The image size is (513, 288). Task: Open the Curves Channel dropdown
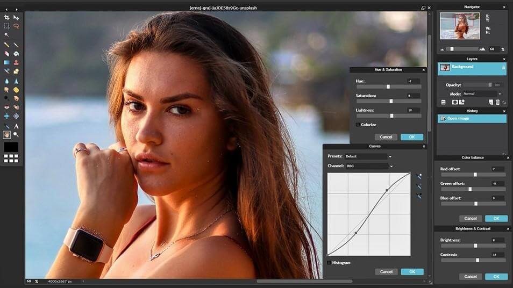pos(390,166)
